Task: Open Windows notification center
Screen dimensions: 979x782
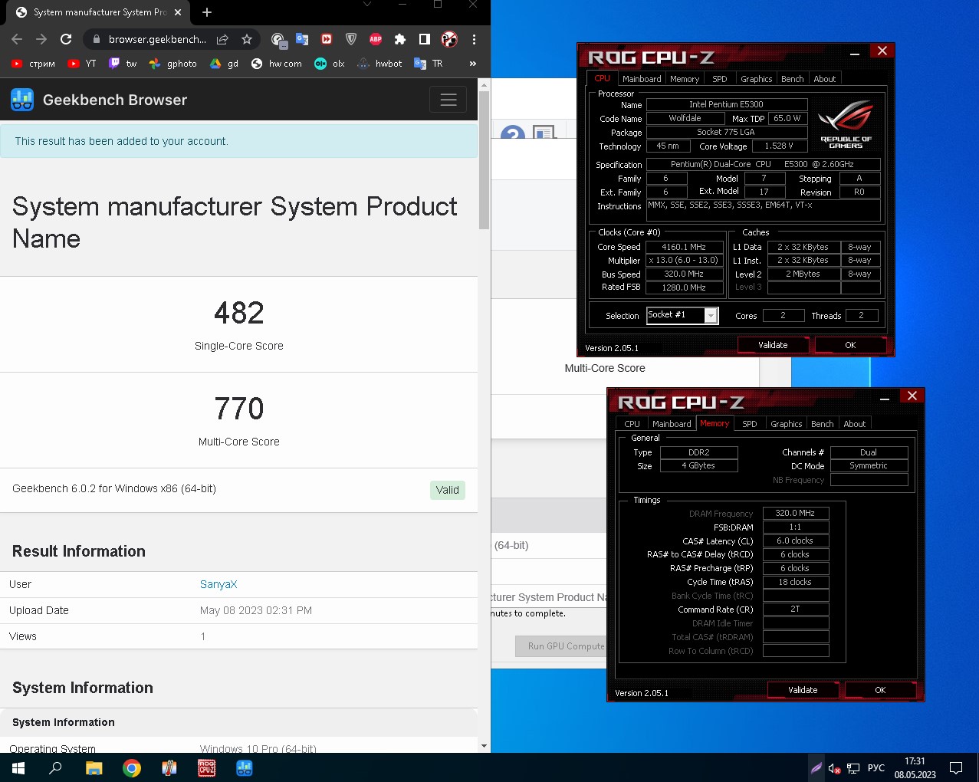Action: point(956,767)
